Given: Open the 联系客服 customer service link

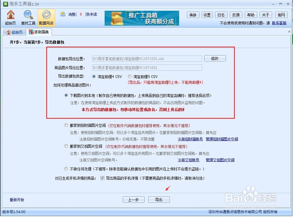Looking at the screenshot, I should click(279, 23).
